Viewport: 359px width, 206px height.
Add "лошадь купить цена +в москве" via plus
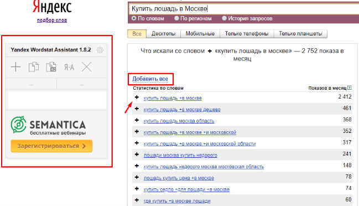coord(137,177)
